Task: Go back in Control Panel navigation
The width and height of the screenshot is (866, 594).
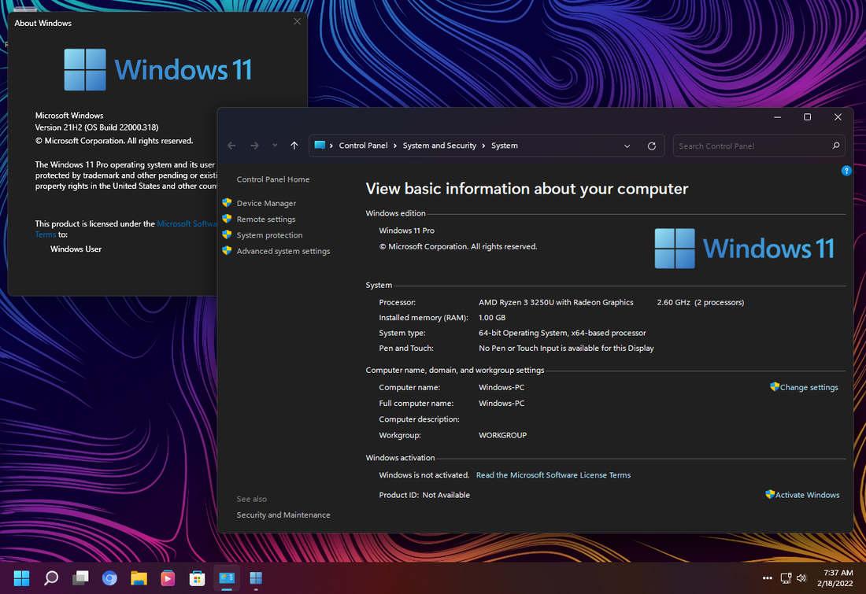Action: point(232,146)
